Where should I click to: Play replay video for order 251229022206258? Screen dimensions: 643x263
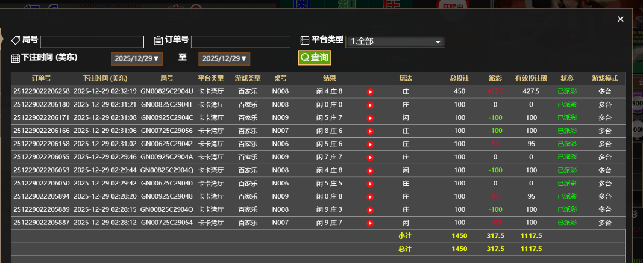point(370,91)
